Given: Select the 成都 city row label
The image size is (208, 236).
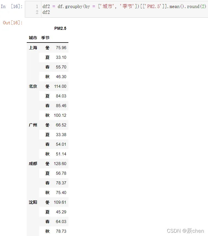Looking at the screenshot, I should pyautogui.click(x=33, y=164).
